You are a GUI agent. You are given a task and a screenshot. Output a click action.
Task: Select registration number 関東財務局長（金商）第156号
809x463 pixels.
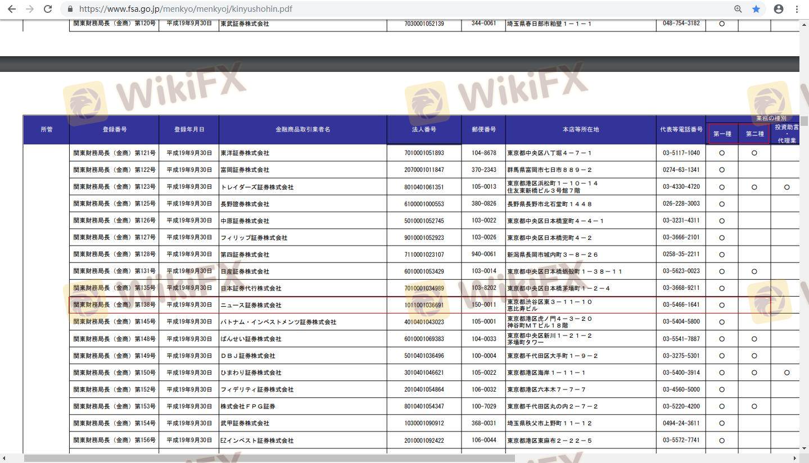coord(114,440)
